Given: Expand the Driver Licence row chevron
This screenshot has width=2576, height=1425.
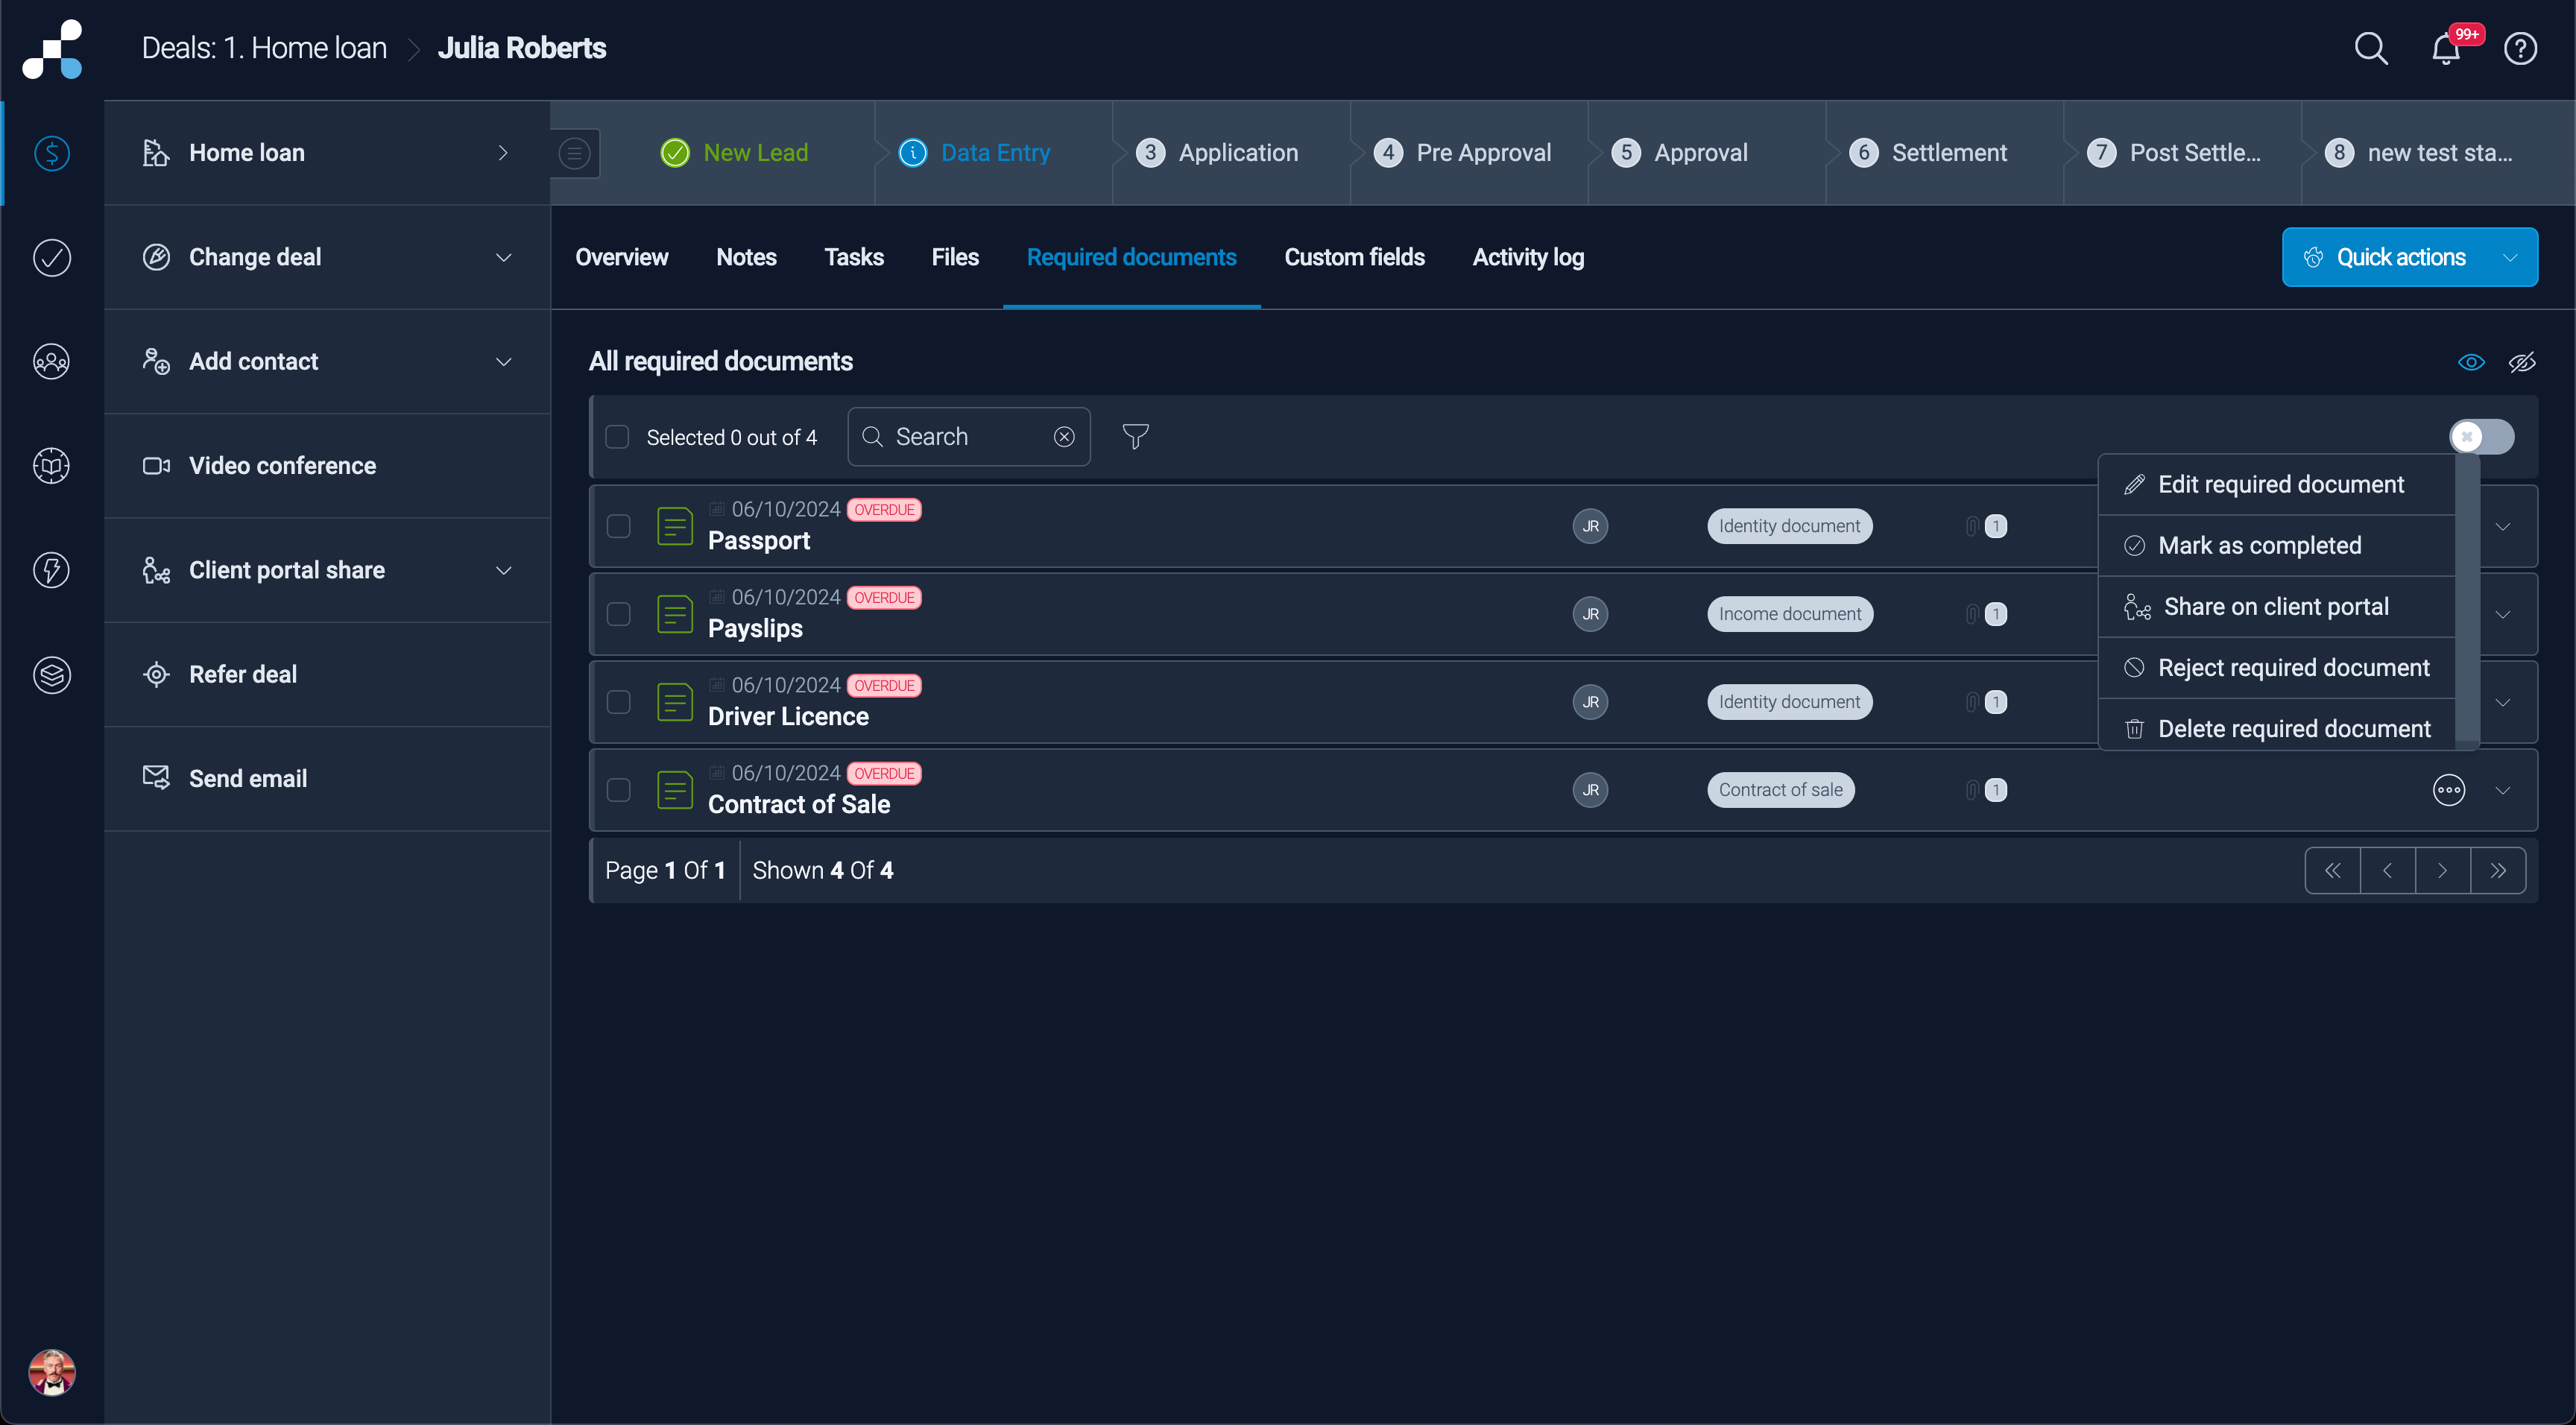Looking at the screenshot, I should click(2502, 701).
